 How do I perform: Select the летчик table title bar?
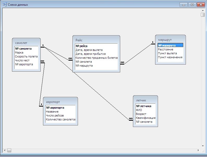(x=145, y=100)
